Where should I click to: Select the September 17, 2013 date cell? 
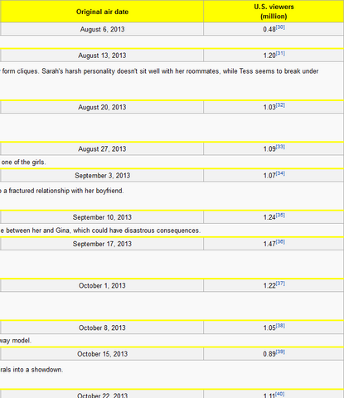coord(102,244)
